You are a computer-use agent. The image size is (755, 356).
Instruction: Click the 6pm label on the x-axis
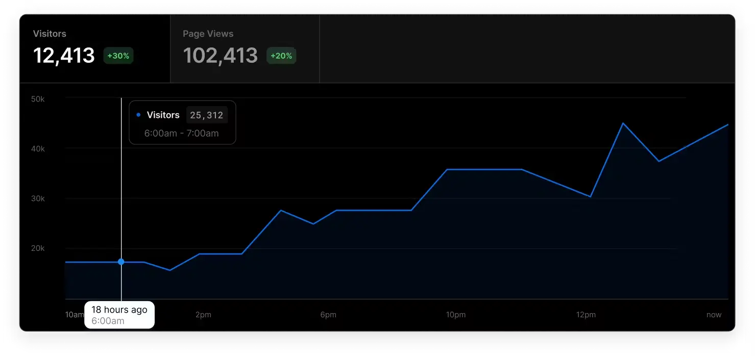(328, 315)
